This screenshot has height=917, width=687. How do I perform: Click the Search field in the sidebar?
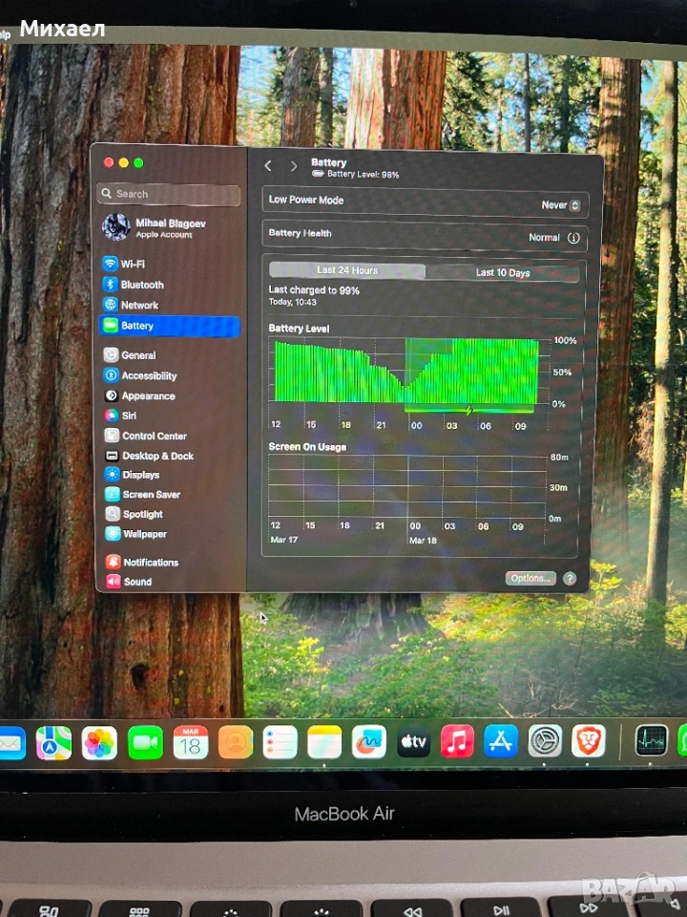169,194
